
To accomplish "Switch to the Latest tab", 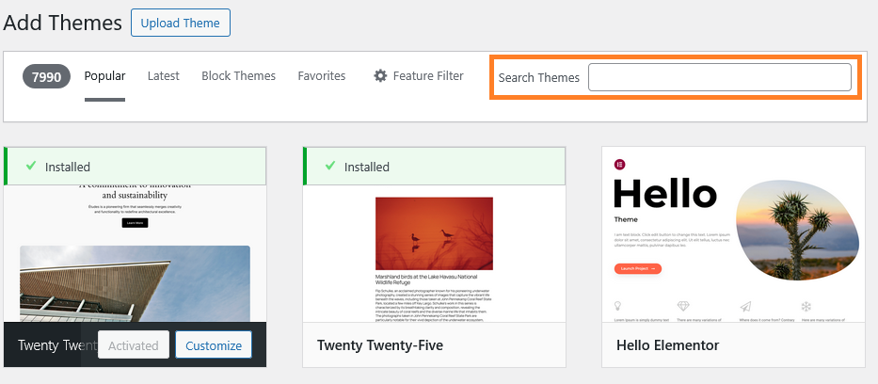I will 164,76.
